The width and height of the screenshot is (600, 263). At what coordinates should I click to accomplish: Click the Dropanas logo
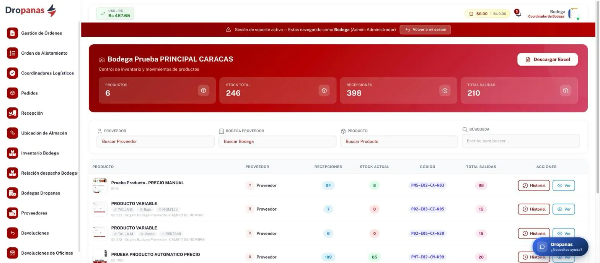pos(31,10)
